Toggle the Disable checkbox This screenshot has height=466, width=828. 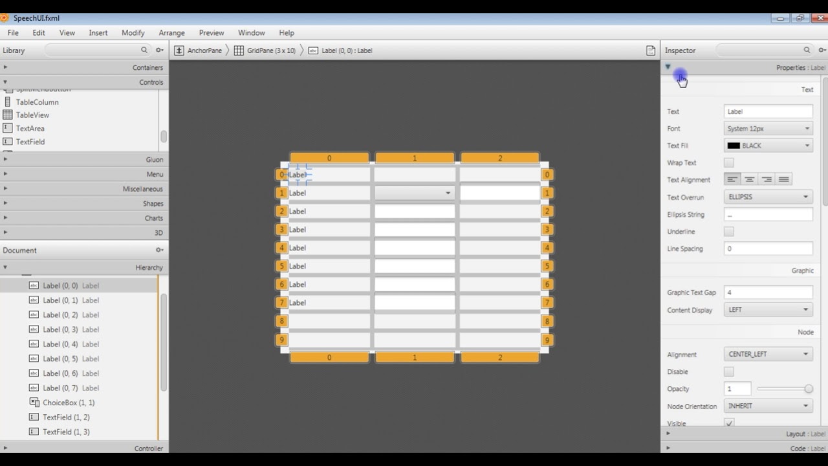(x=729, y=372)
